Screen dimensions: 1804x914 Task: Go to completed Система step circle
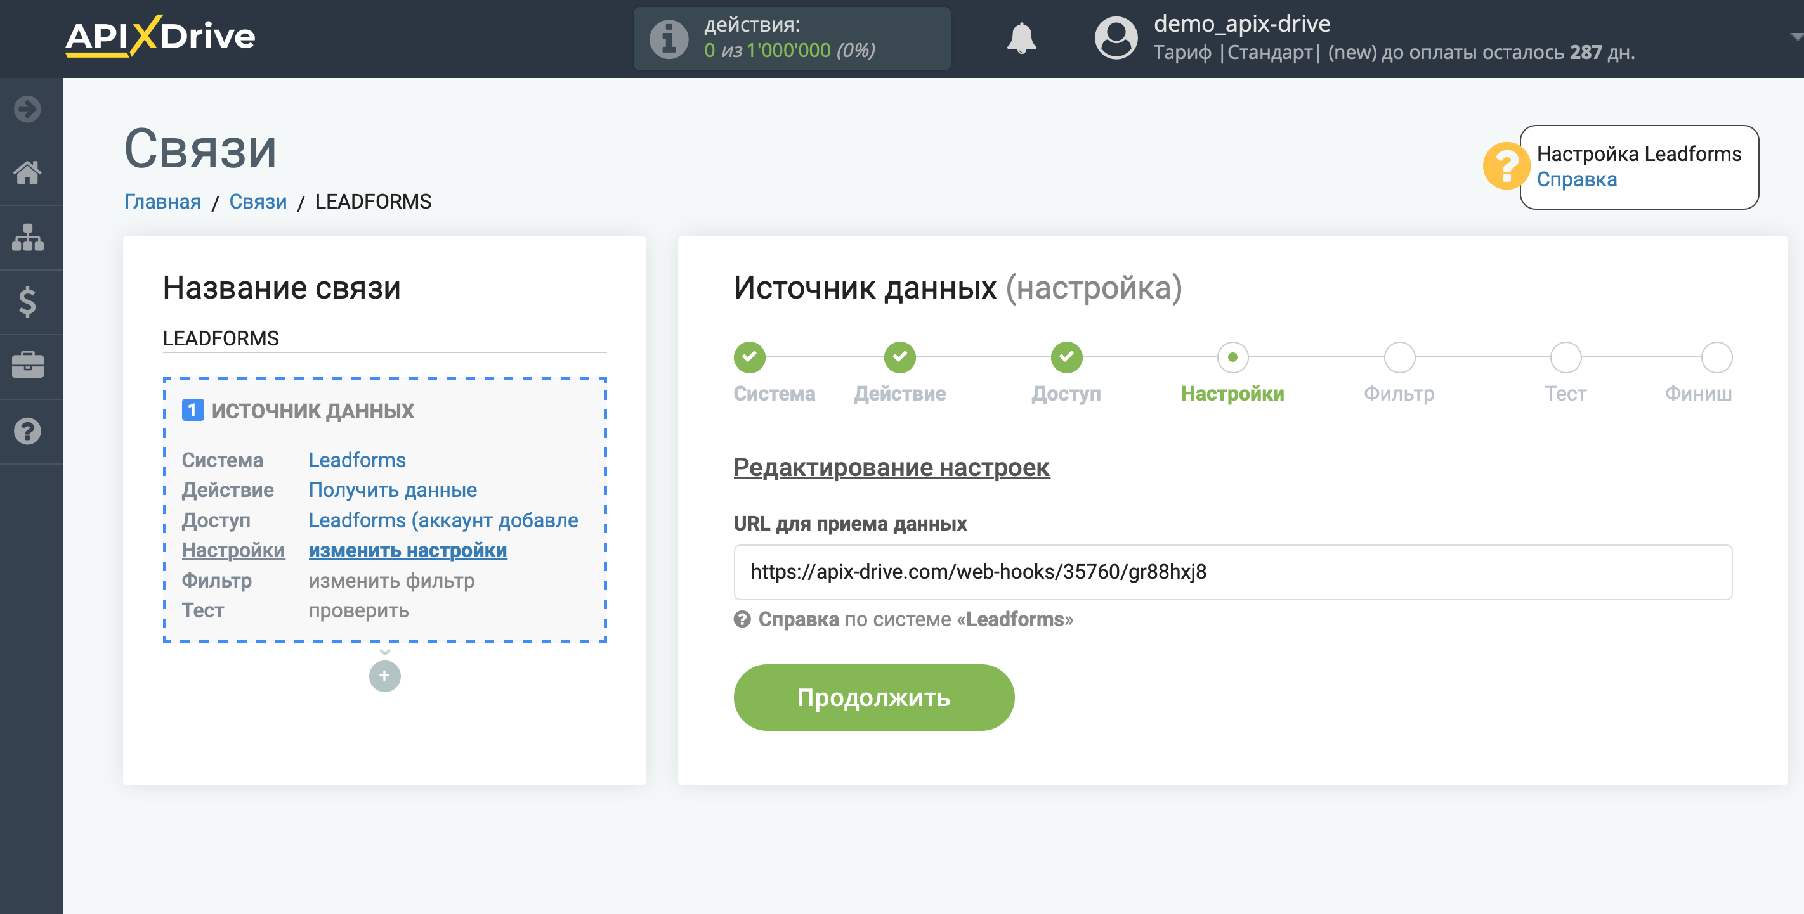point(749,357)
